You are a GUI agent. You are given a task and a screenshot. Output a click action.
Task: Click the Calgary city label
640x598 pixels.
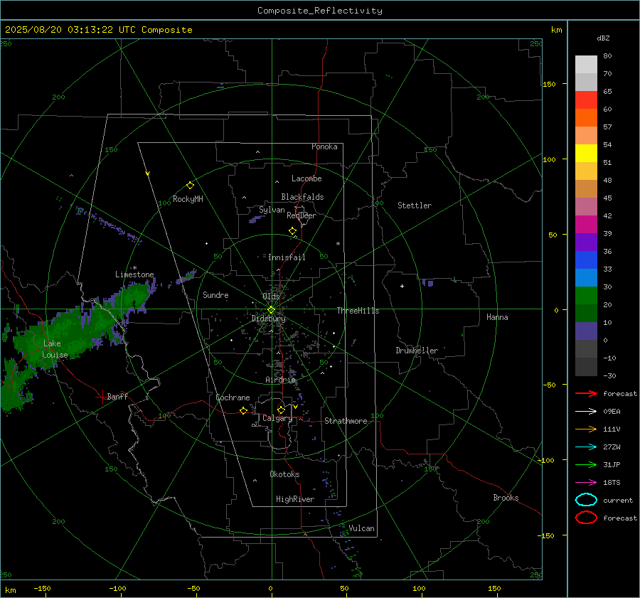click(x=277, y=418)
